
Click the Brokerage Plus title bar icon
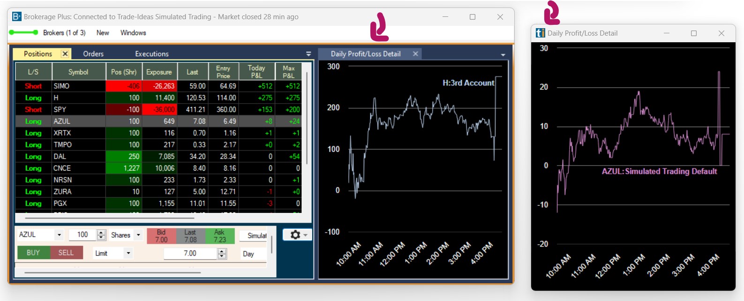click(x=17, y=17)
